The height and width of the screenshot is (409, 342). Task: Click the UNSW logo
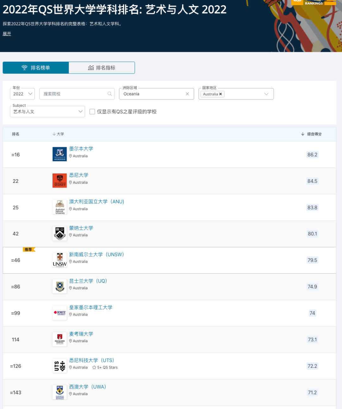click(60, 260)
